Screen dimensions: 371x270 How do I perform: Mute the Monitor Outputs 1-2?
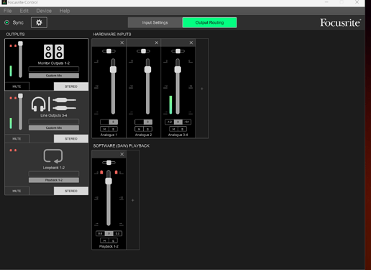pyautogui.click(x=17, y=86)
